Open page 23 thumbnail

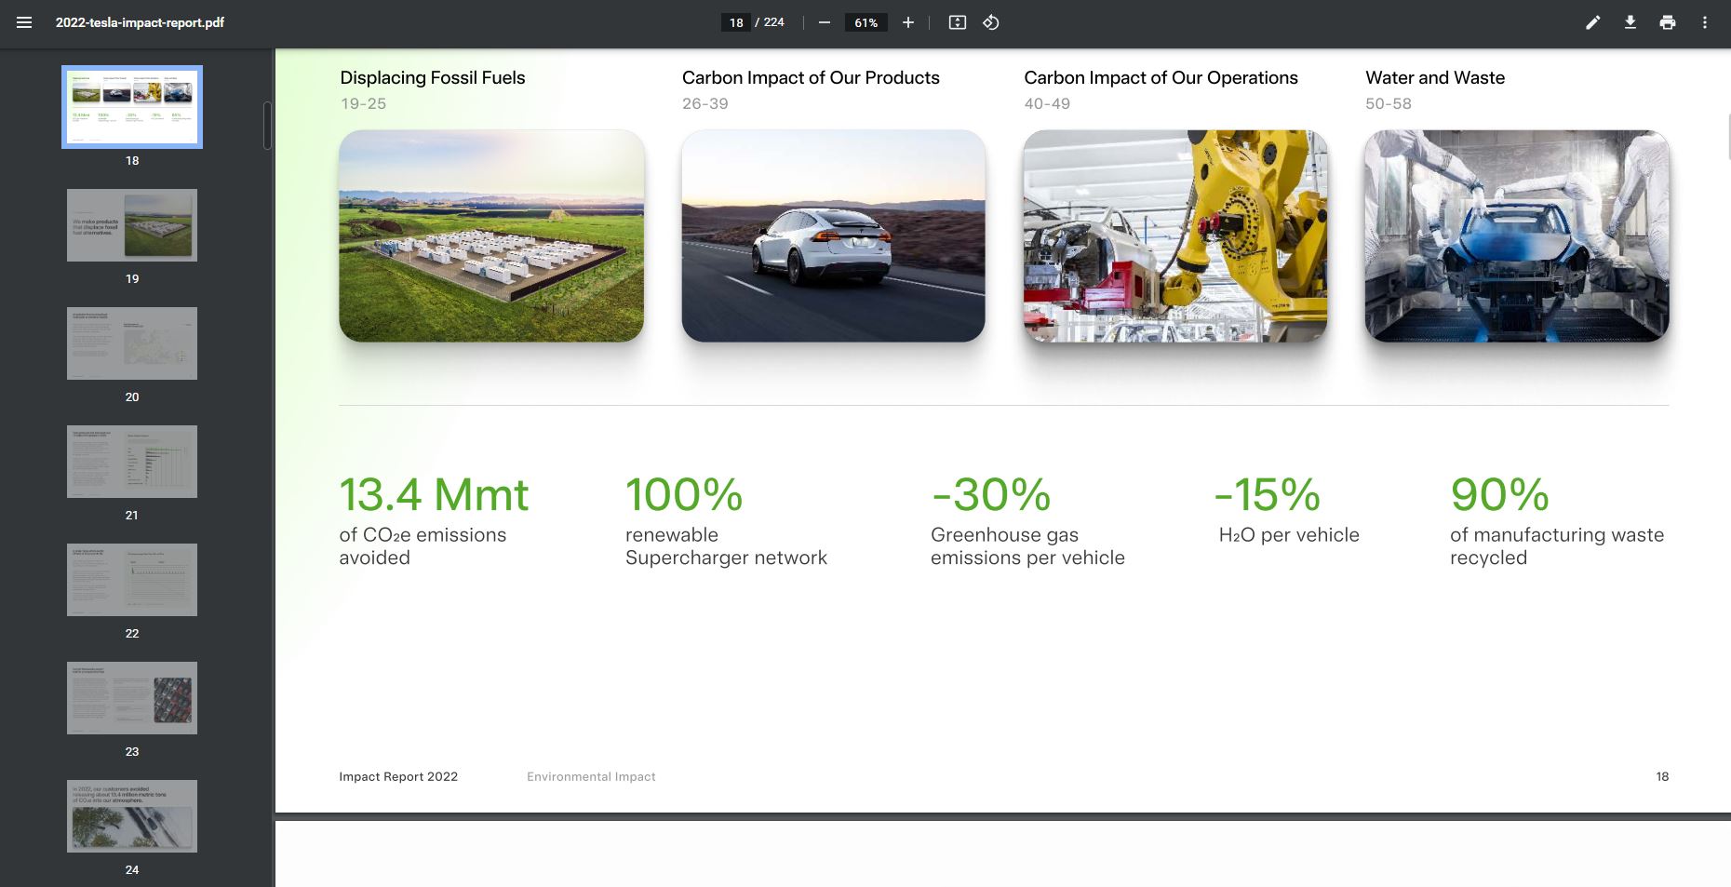click(x=132, y=698)
